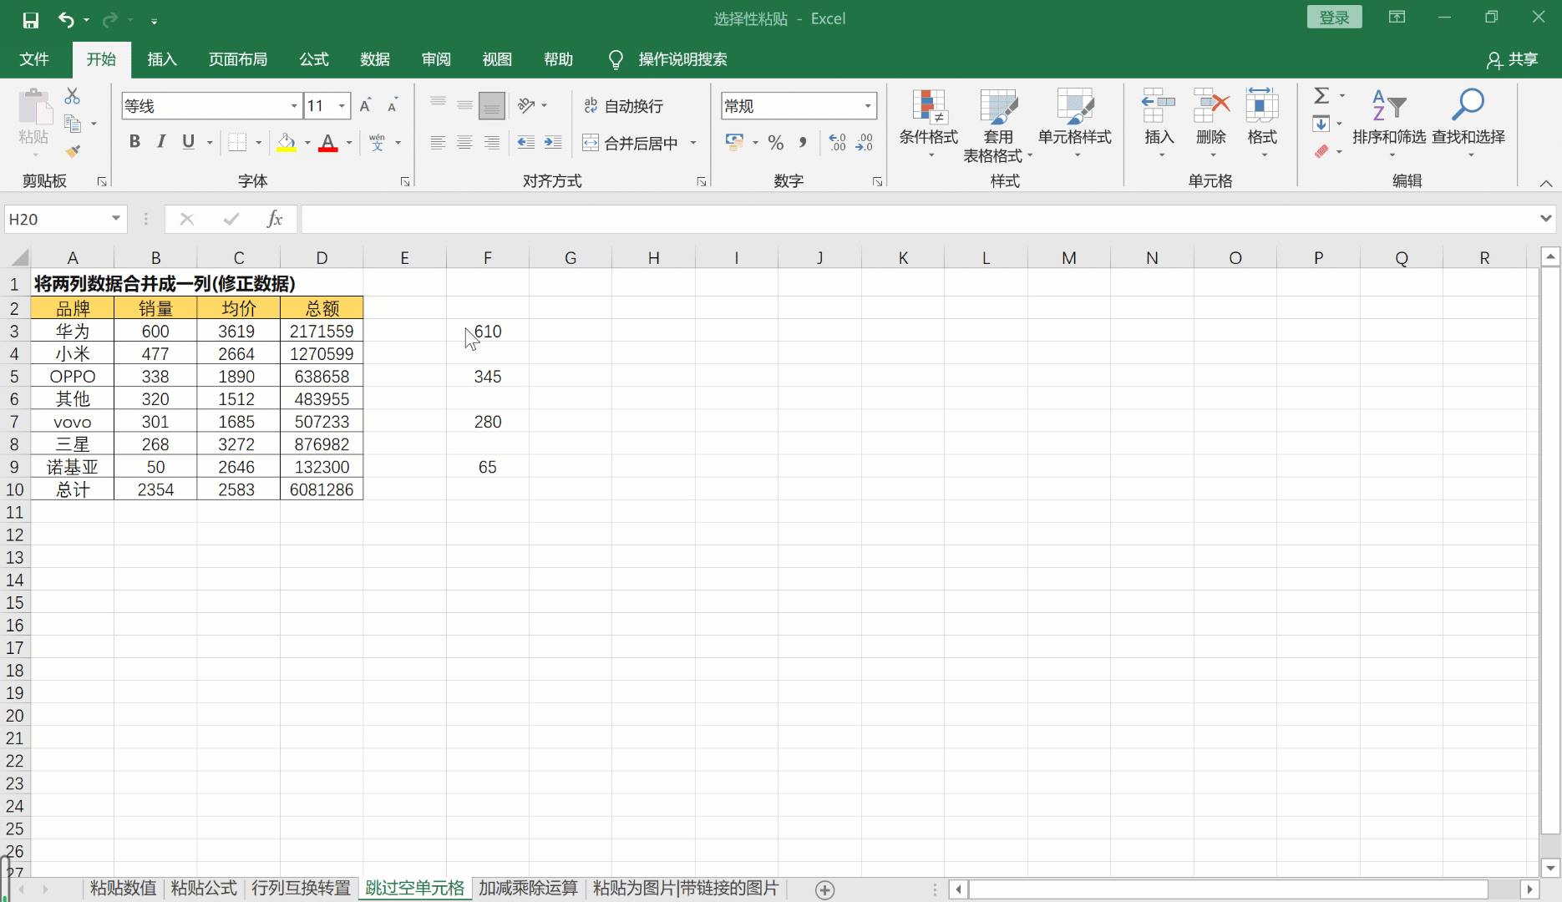Increase font size with large A icon

(365, 106)
